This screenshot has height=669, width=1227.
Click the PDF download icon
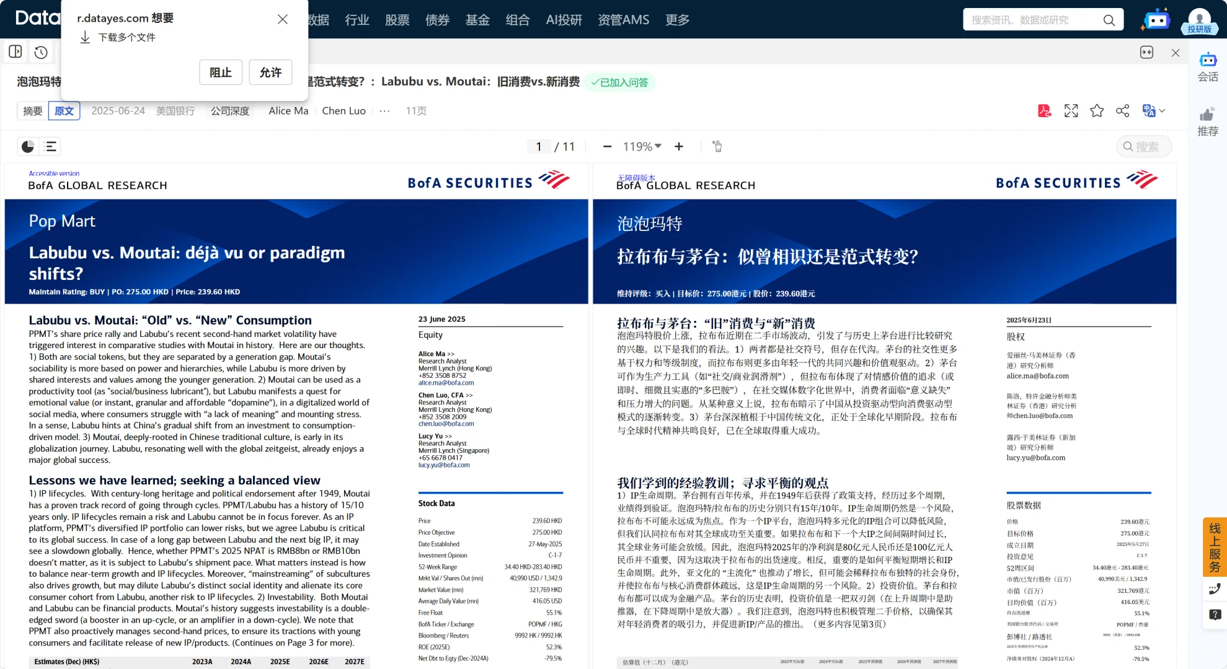(x=1045, y=111)
